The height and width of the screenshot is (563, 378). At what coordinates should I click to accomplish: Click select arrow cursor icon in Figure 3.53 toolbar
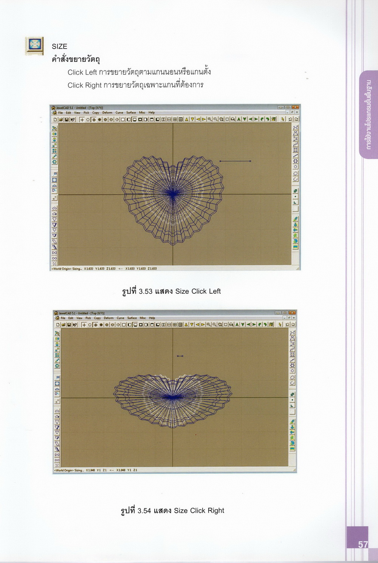283,119
